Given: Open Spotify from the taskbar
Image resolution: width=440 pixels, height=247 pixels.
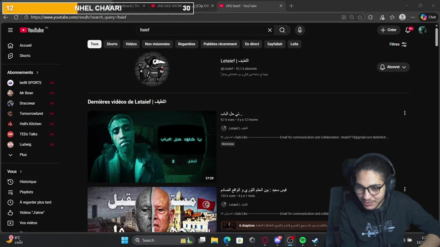Looking at the screenshot, I should pos(302,240).
